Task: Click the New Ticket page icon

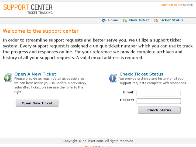Action: pos(125,20)
